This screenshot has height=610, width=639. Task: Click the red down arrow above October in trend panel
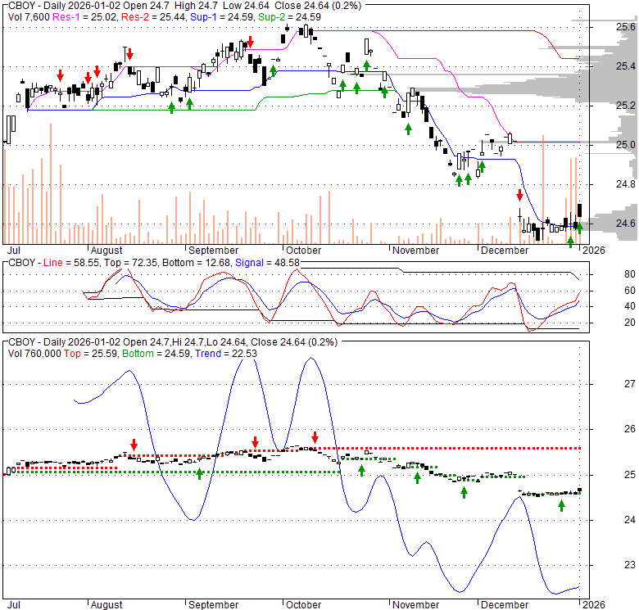pos(315,437)
